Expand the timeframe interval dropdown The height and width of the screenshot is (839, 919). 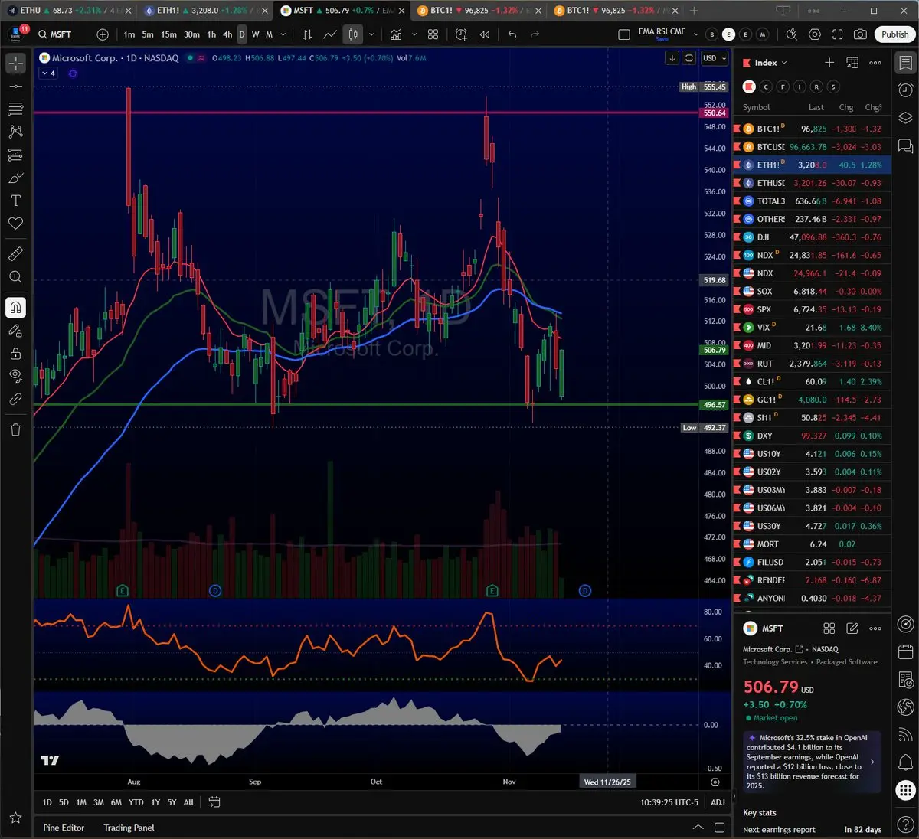[x=283, y=34]
